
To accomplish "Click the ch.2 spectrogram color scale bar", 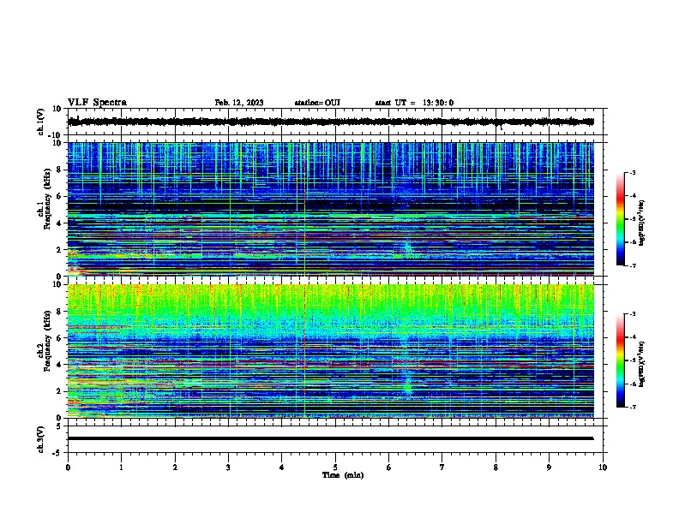I will (x=621, y=360).
